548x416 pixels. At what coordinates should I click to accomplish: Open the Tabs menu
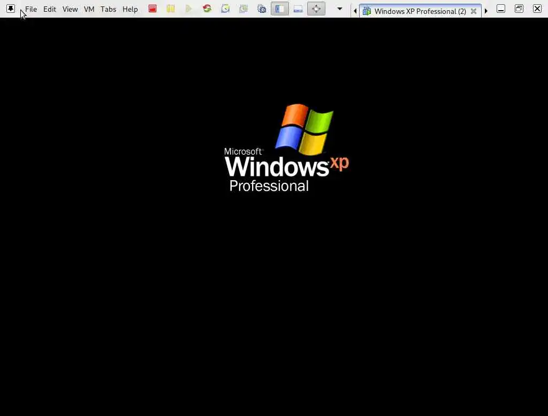tap(108, 9)
